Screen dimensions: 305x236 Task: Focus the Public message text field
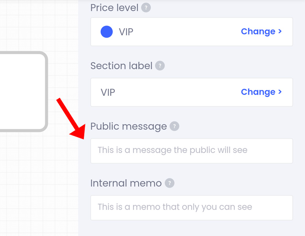coord(192,151)
